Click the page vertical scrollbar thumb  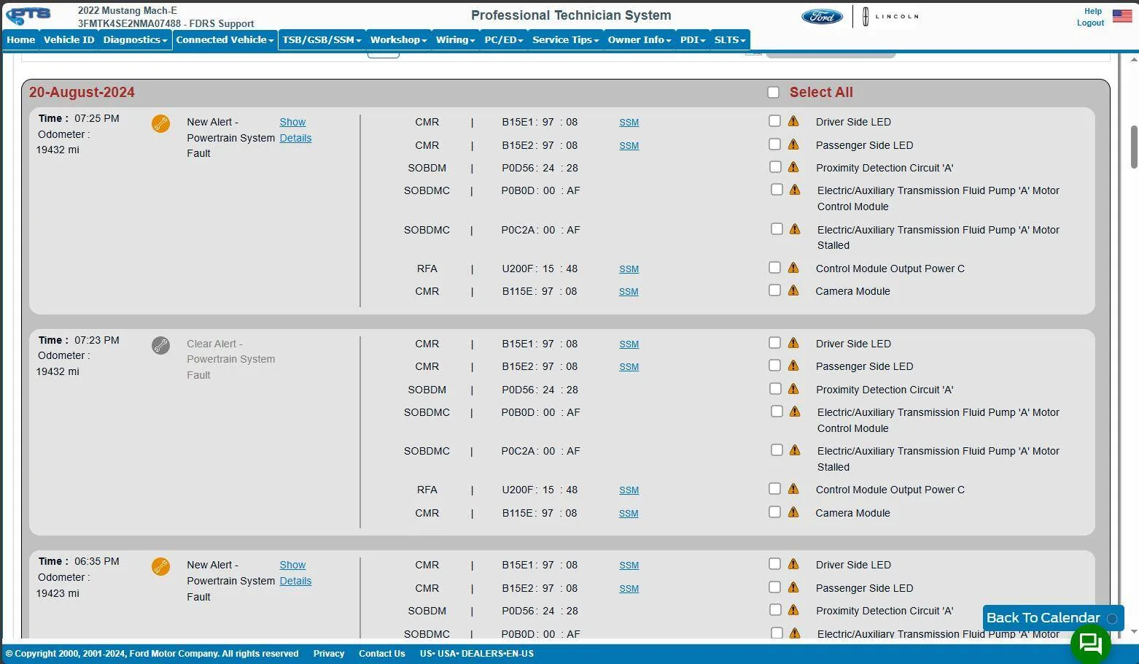(1133, 147)
